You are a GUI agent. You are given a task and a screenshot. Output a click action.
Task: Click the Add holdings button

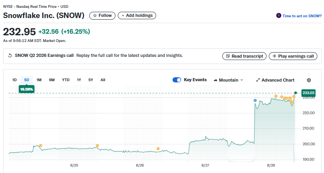(x=137, y=16)
